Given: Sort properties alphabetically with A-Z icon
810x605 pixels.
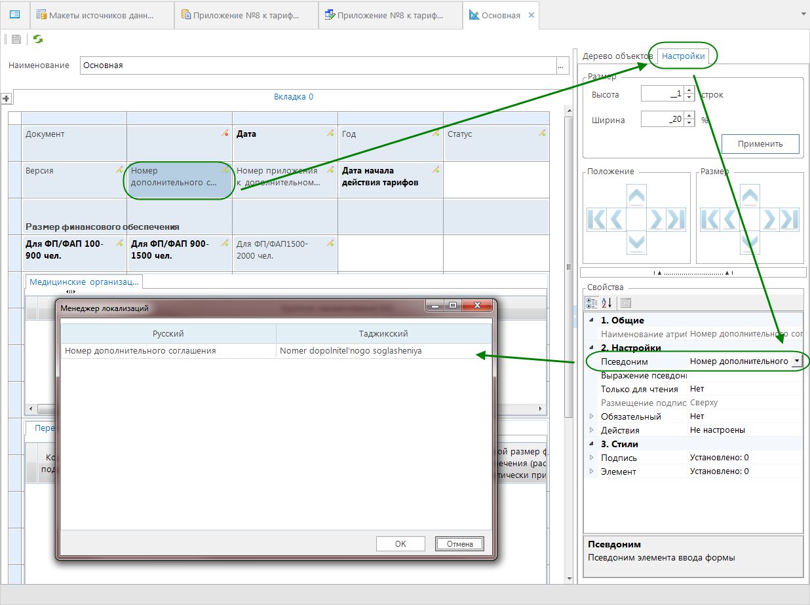Looking at the screenshot, I should pyautogui.click(x=607, y=302).
